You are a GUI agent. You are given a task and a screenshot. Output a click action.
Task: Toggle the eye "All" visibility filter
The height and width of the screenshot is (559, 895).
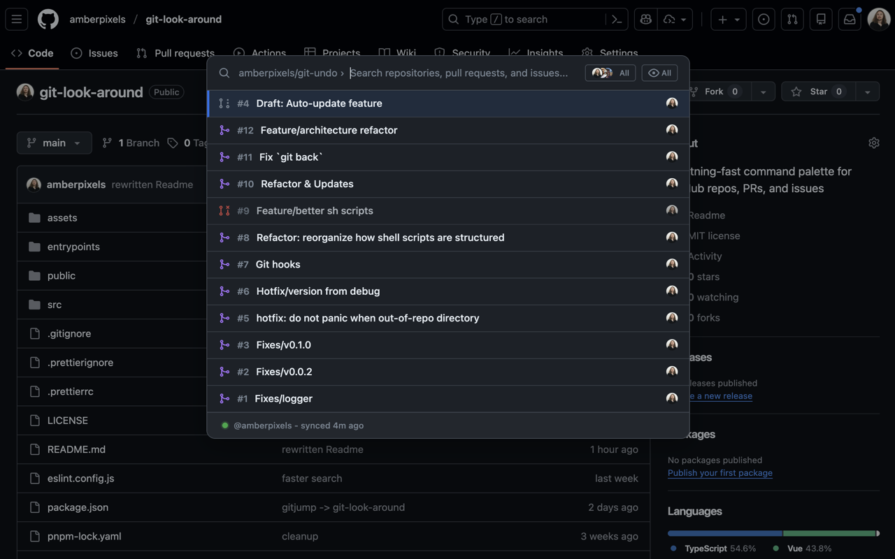(659, 73)
